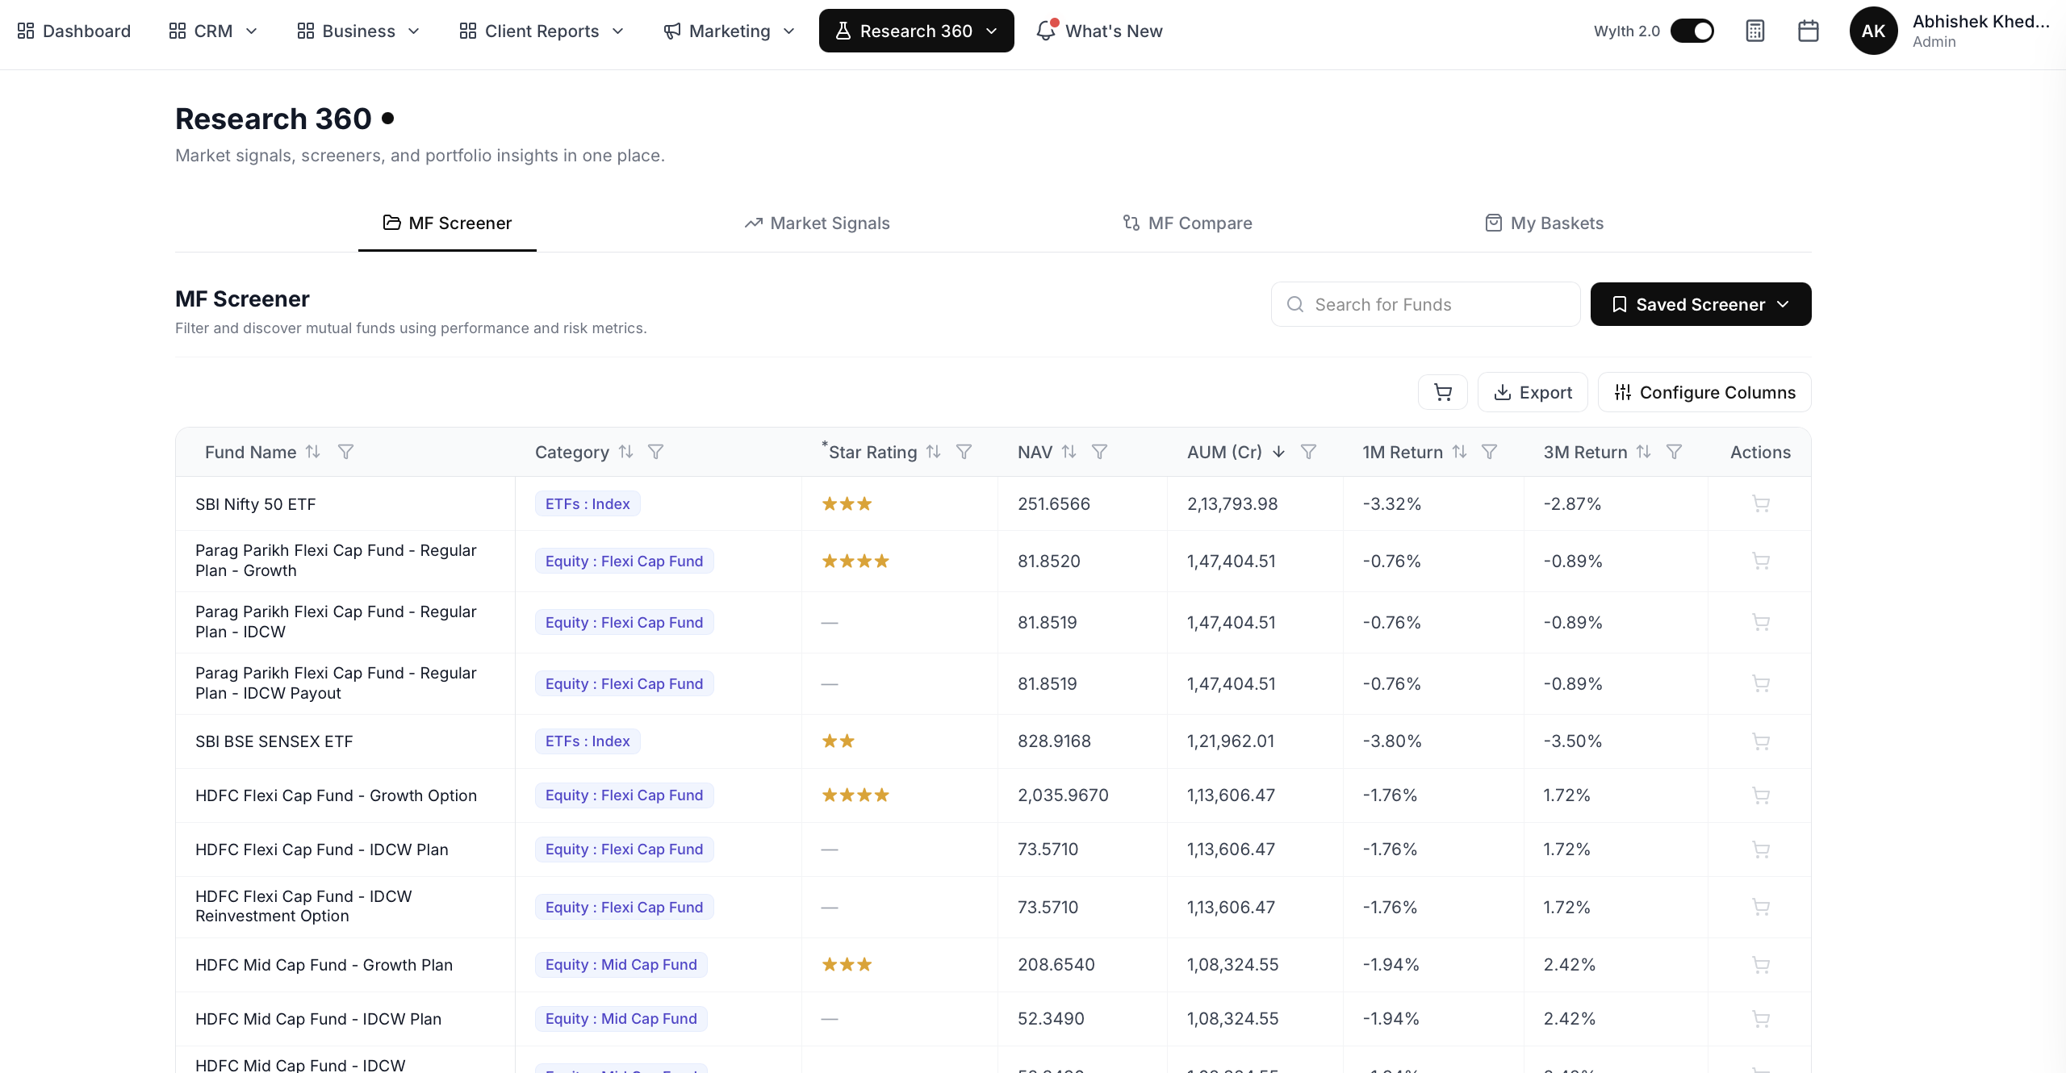Open the AK user profile avatar
Viewport: 2066px width, 1073px height.
click(1874, 31)
